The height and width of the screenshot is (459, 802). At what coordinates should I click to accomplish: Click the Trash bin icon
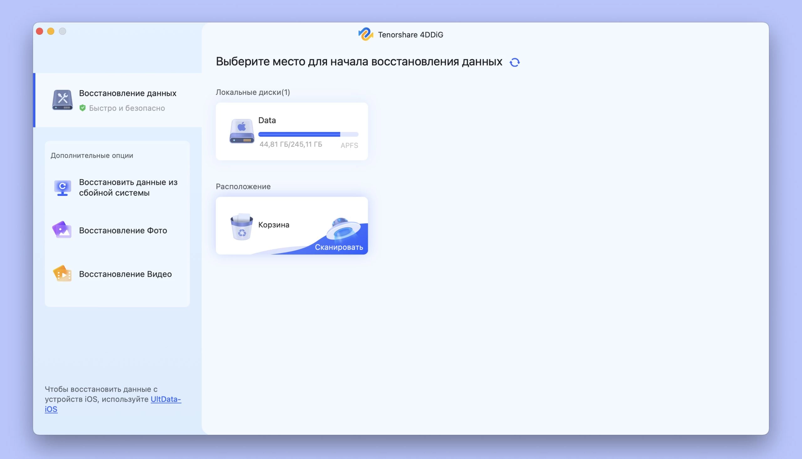click(242, 226)
